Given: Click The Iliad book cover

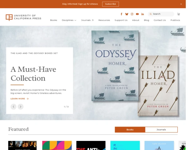Looking at the screenshot, I should [158, 86].
